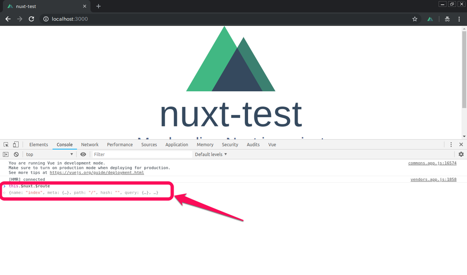Open console settings gear
467x275 pixels.
(x=461, y=155)
